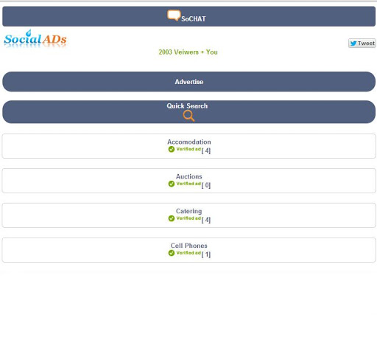The height and width of the screenshot is (346, 377).
Task: Open the Advertise button
Action: coord(188,82)
